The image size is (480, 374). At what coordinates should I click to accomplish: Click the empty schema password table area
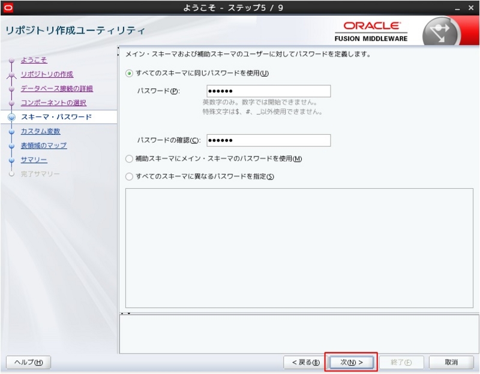point(299,248)
